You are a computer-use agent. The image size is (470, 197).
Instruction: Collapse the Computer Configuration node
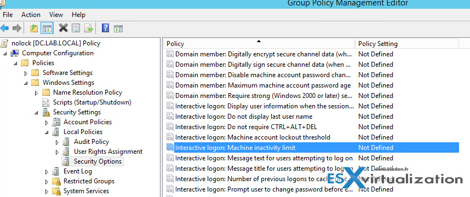(5, 54)
